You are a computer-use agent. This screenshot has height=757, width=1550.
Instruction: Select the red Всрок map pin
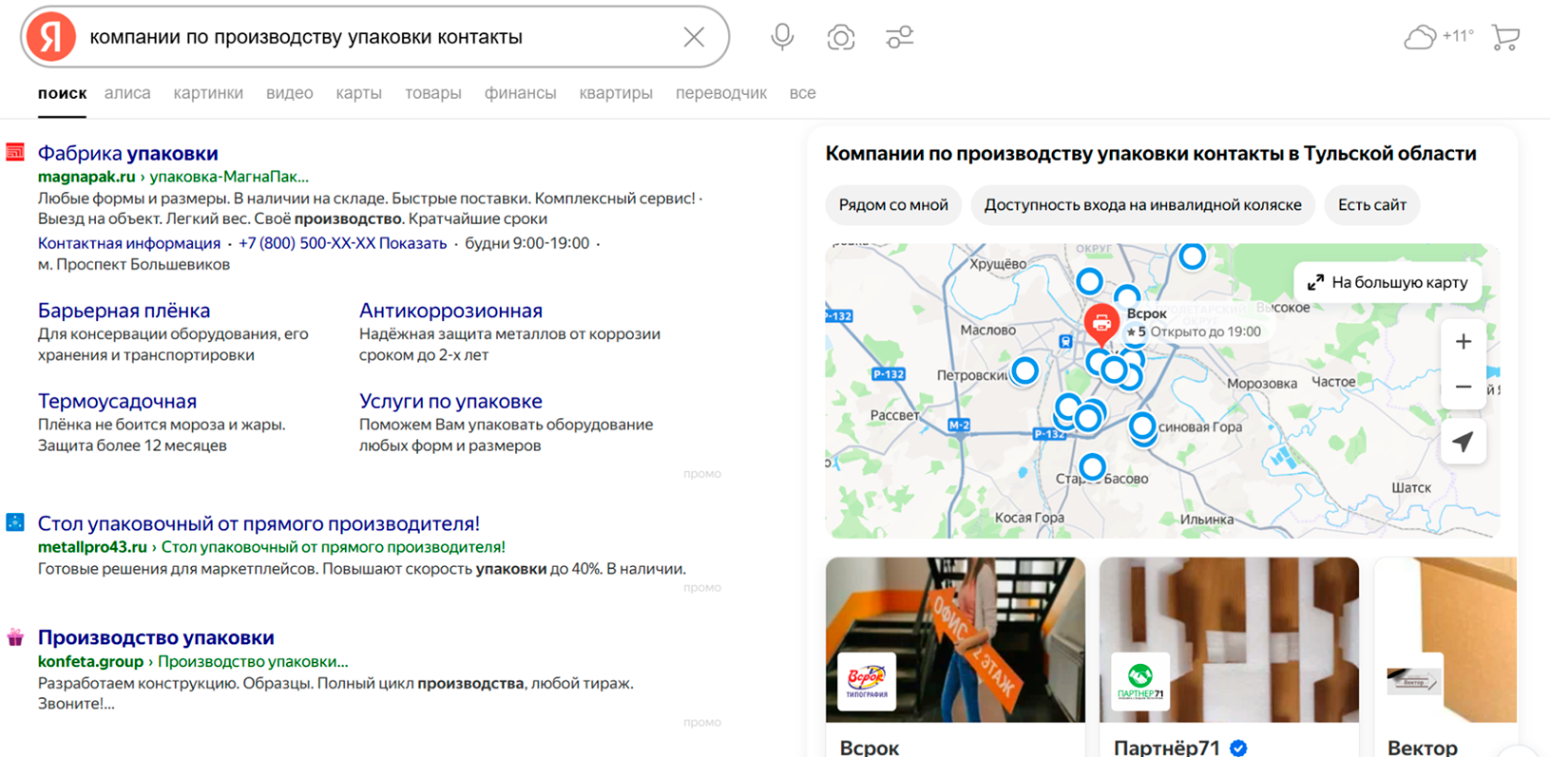tap(1101, 325)
